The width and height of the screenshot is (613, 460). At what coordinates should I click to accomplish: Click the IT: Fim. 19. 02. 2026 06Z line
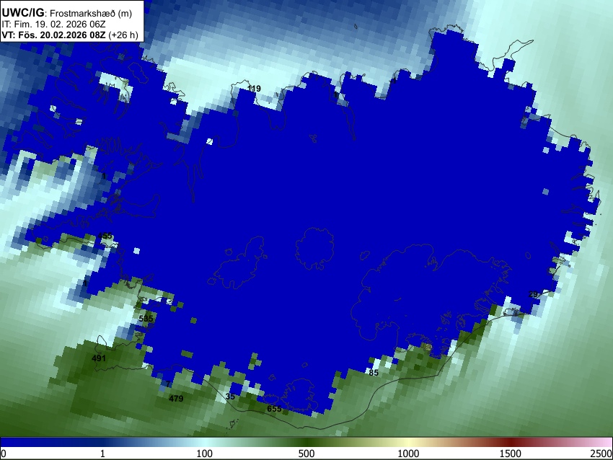[53, 25]
